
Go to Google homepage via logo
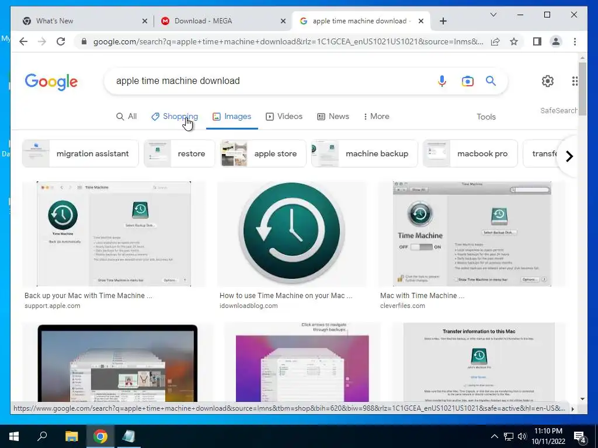tap(51, 82)
